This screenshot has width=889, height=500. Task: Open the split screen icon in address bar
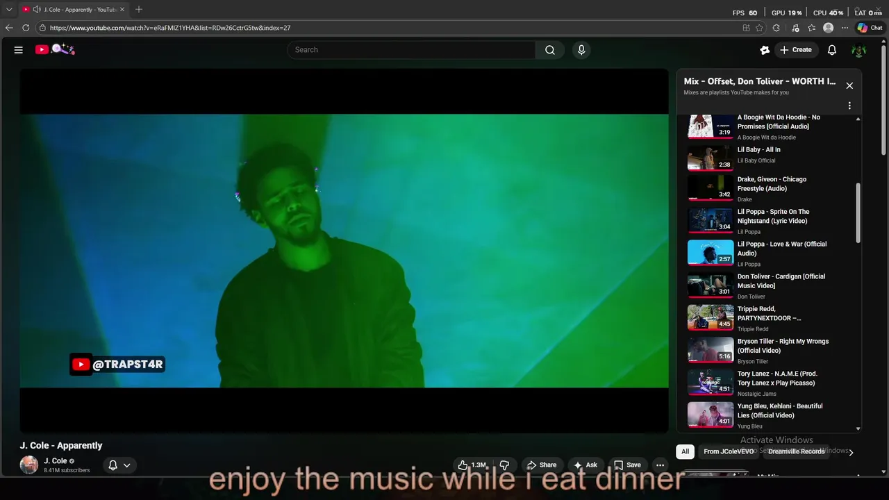click(x=746, y=28)
